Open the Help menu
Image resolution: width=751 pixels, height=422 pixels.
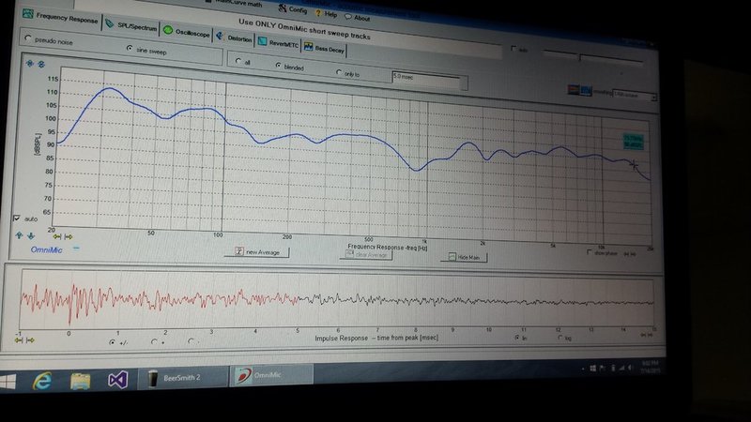click(x=326, y=14)
